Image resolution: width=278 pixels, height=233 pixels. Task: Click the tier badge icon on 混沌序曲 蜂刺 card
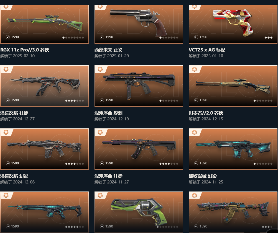(100, 69)
